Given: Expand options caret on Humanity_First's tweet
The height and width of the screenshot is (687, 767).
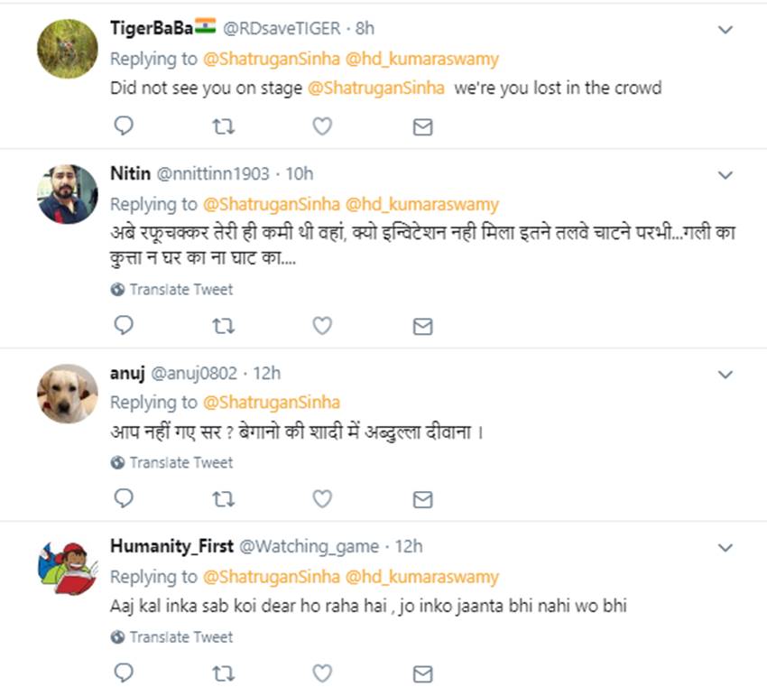Looking at the screenshot, I should click(725, 547).
